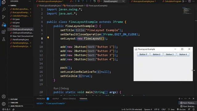Click Button 1 in FlowLayout Example window
Image resolution: width=197 pixels, height=111 pixels.
(143, 54)
